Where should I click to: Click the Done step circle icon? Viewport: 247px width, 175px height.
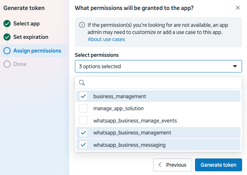coord(7,64)
